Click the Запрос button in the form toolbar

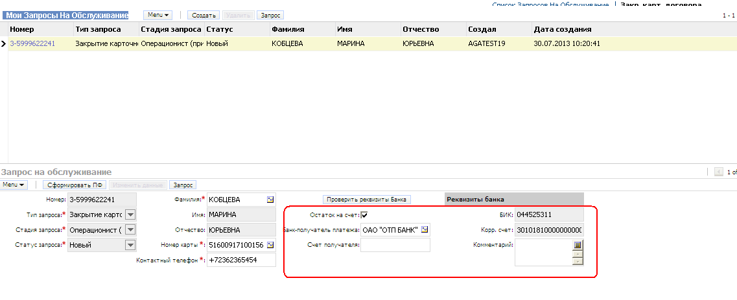click(182, 185)
